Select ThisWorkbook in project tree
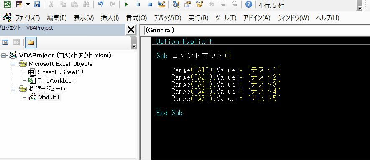The image size is (370, 160). (x=57, y=80)
